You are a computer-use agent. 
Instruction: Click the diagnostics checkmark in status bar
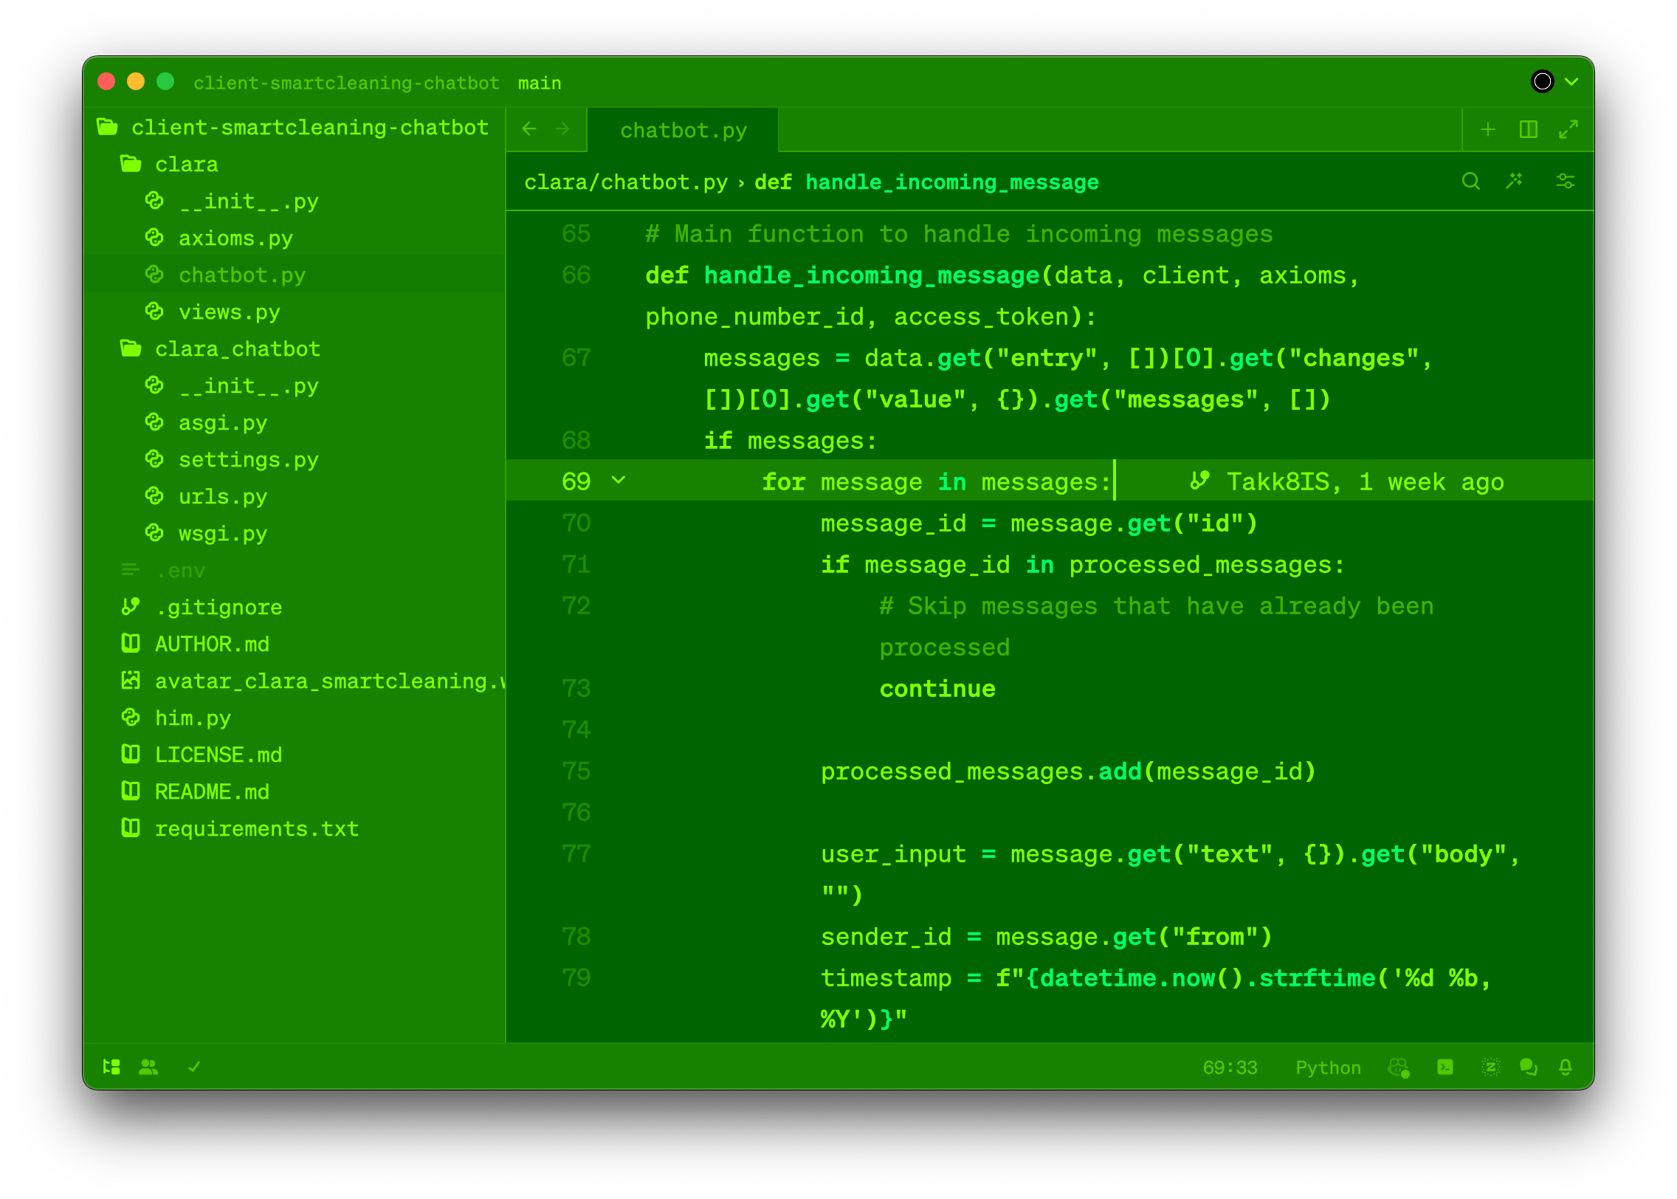pos(194,1067)
